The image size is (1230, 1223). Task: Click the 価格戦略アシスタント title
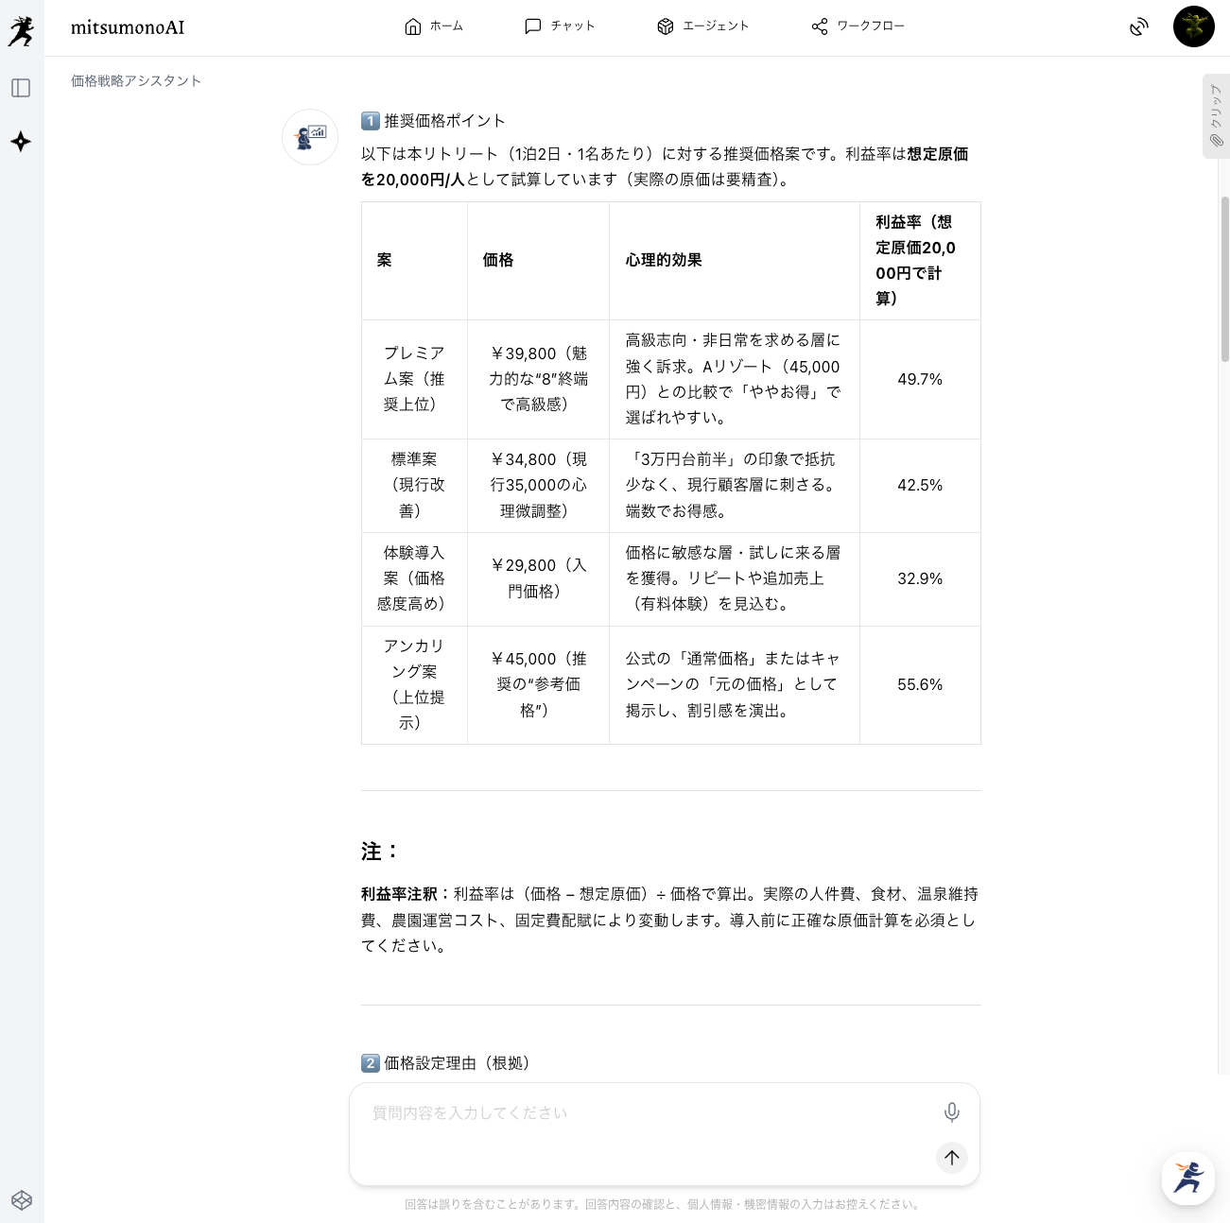pyautogui.click(x=136, y=81)
